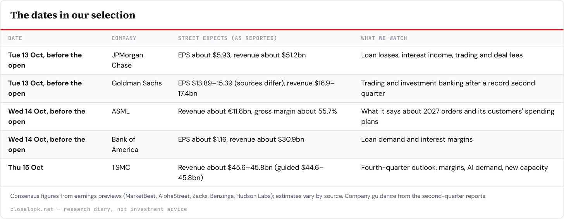
Task: Click the STREET EXPECTS (AS REPORTED) header
Action: [227, 38]
